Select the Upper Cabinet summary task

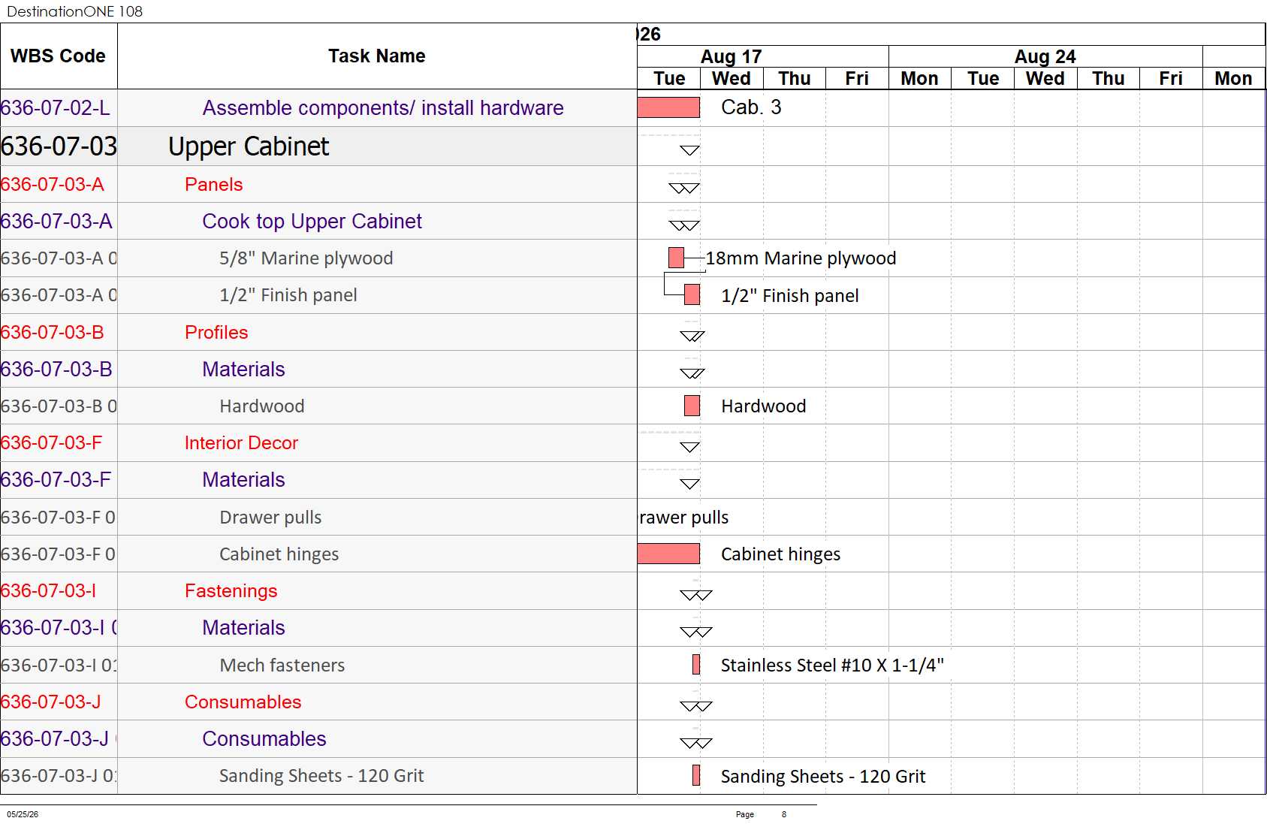(249, 146)
